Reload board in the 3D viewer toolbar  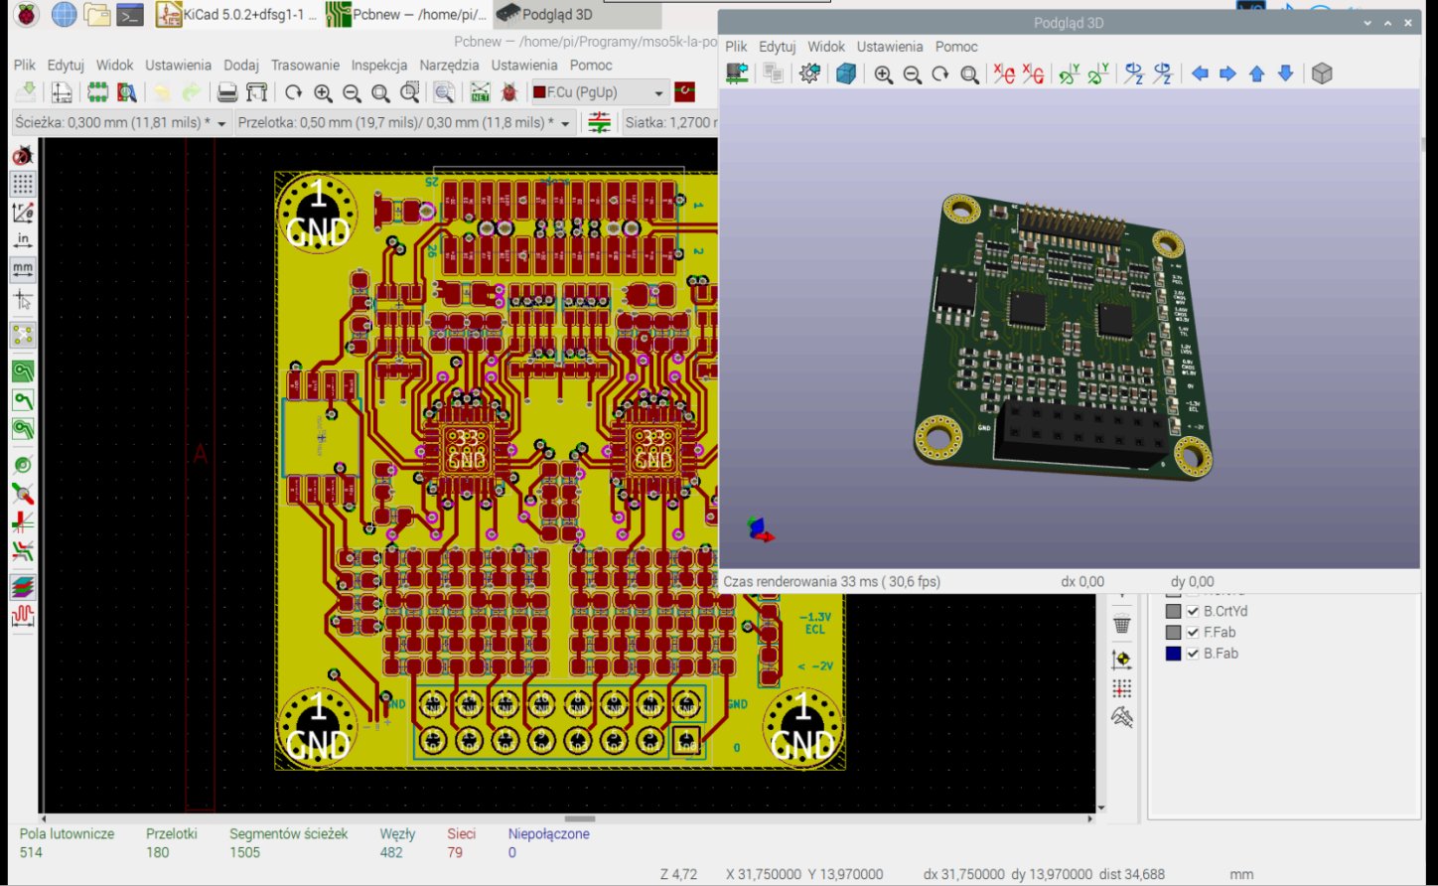(x=737, y=74)
